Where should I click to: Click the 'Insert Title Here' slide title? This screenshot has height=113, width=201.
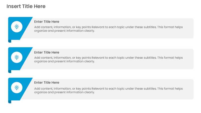pos(26,6)
